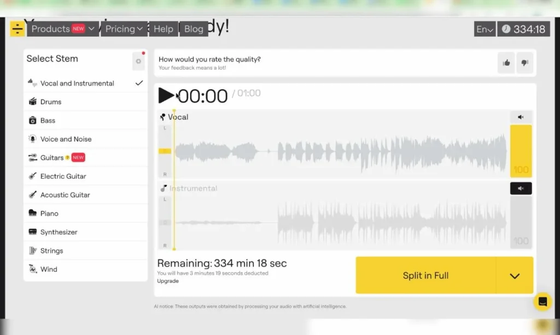Open the Products dropdown menu
This screenshot has width=560, height=335.
(x=63, y=29)
